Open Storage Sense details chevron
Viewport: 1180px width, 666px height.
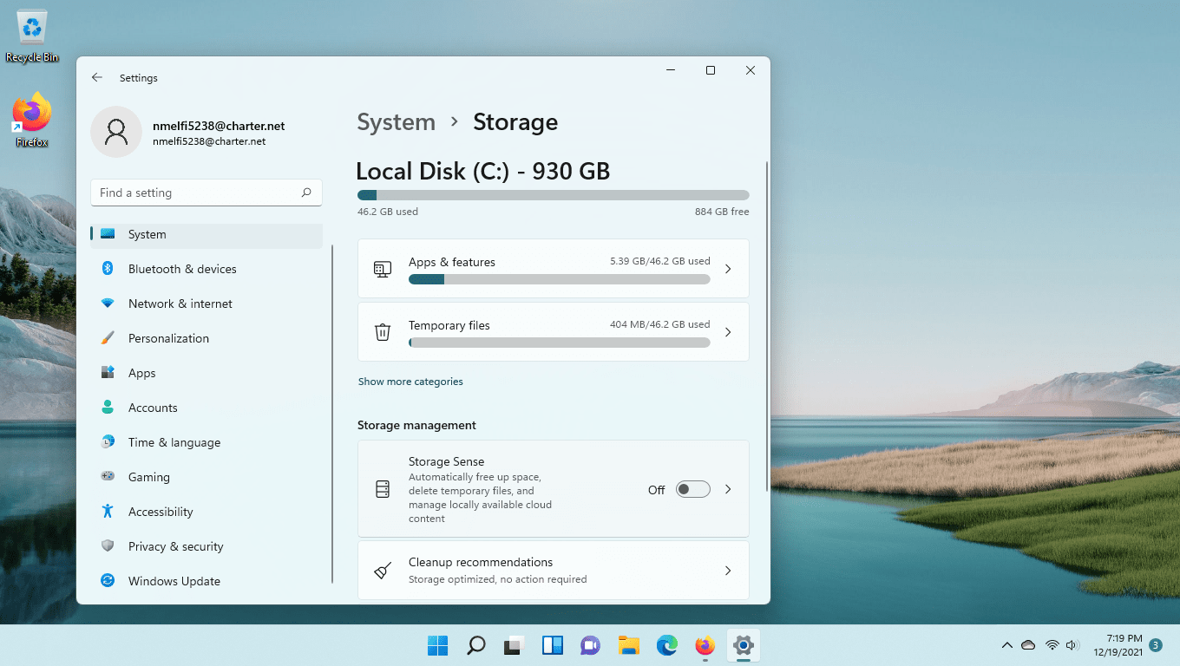[x=728, y=489]
